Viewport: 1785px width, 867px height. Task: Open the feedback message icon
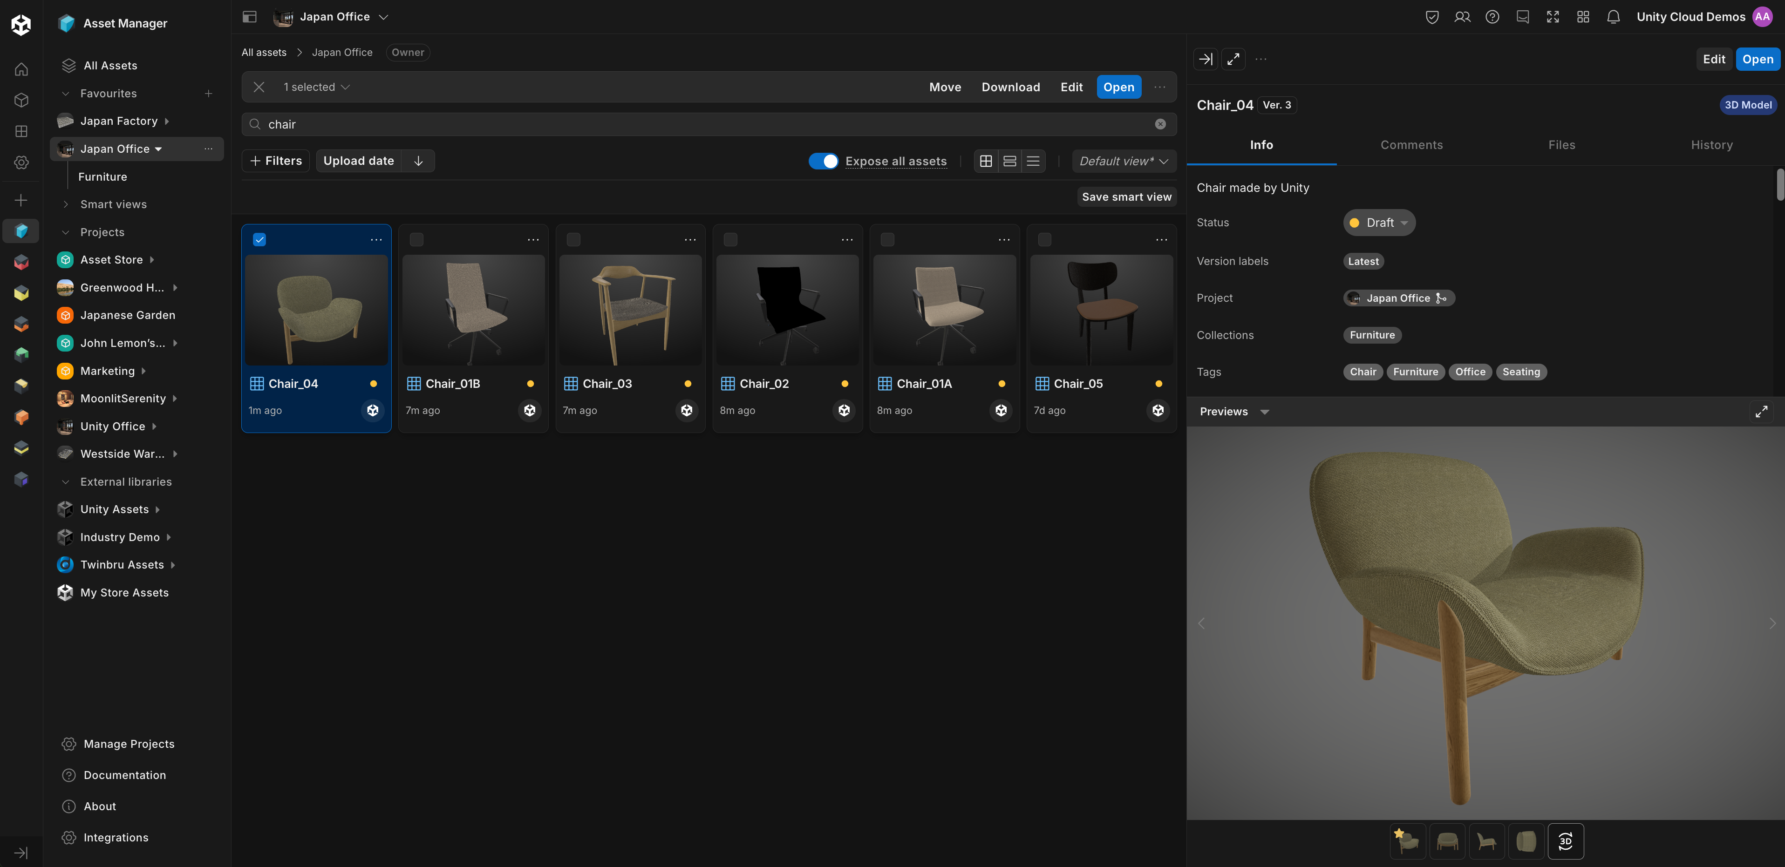(1522, 17)
